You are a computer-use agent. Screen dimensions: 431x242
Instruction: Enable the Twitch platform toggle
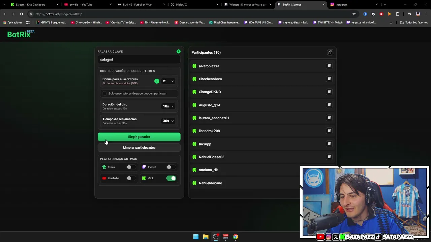(171, 167)
